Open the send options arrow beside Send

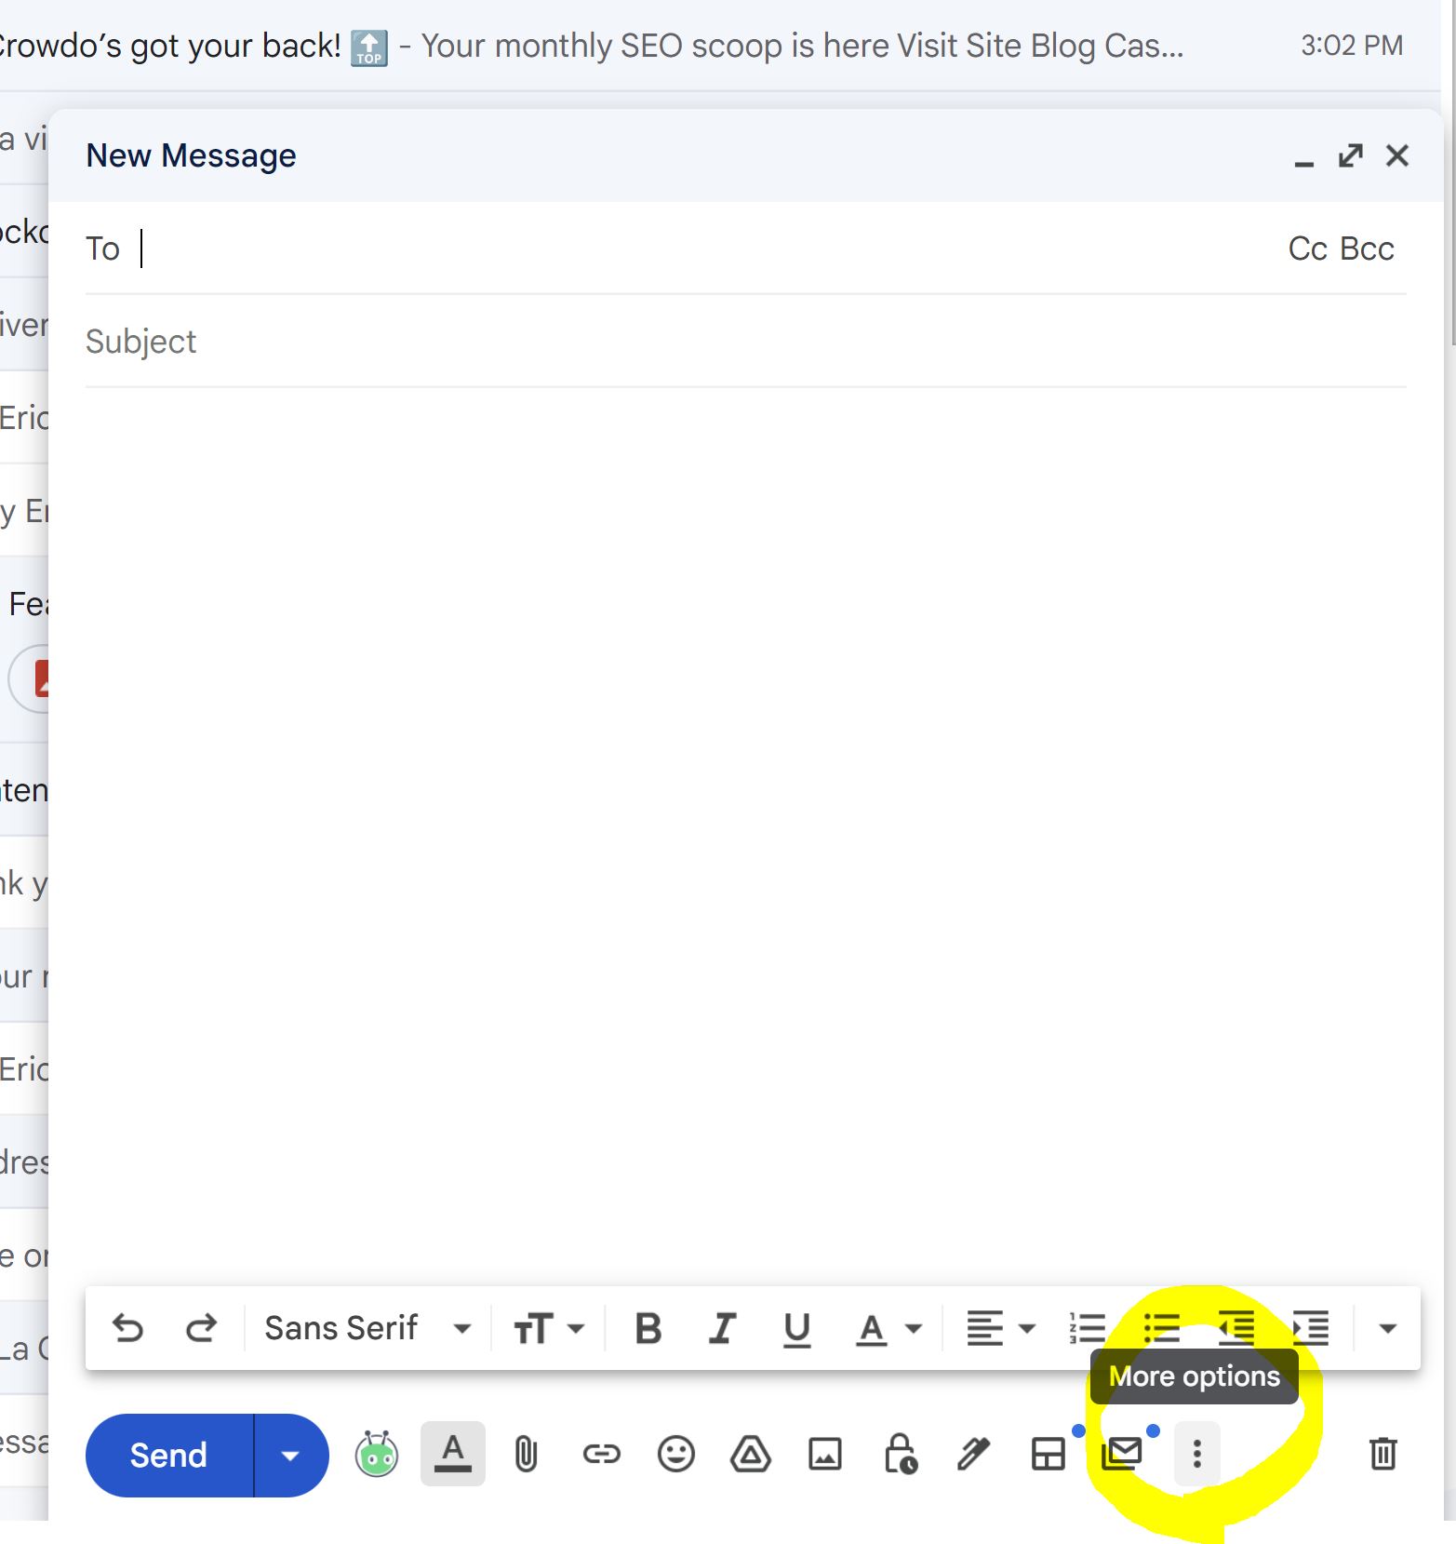(x=290, y=1455)
